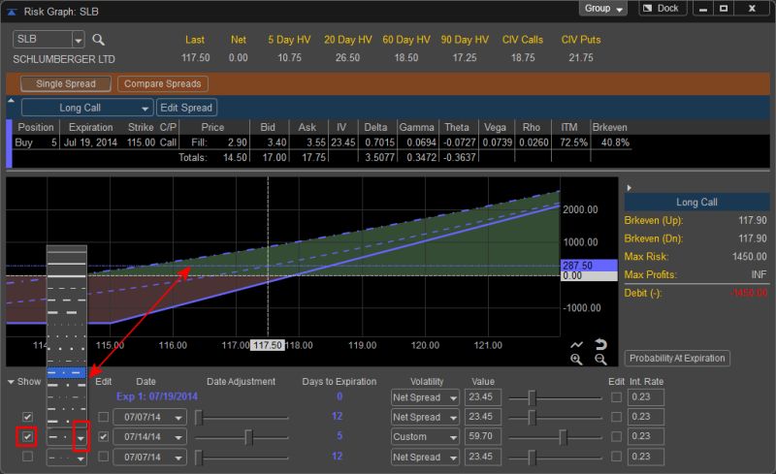Uncheck the Edit checkbox for the 07/14/14 date

point(103,436)
